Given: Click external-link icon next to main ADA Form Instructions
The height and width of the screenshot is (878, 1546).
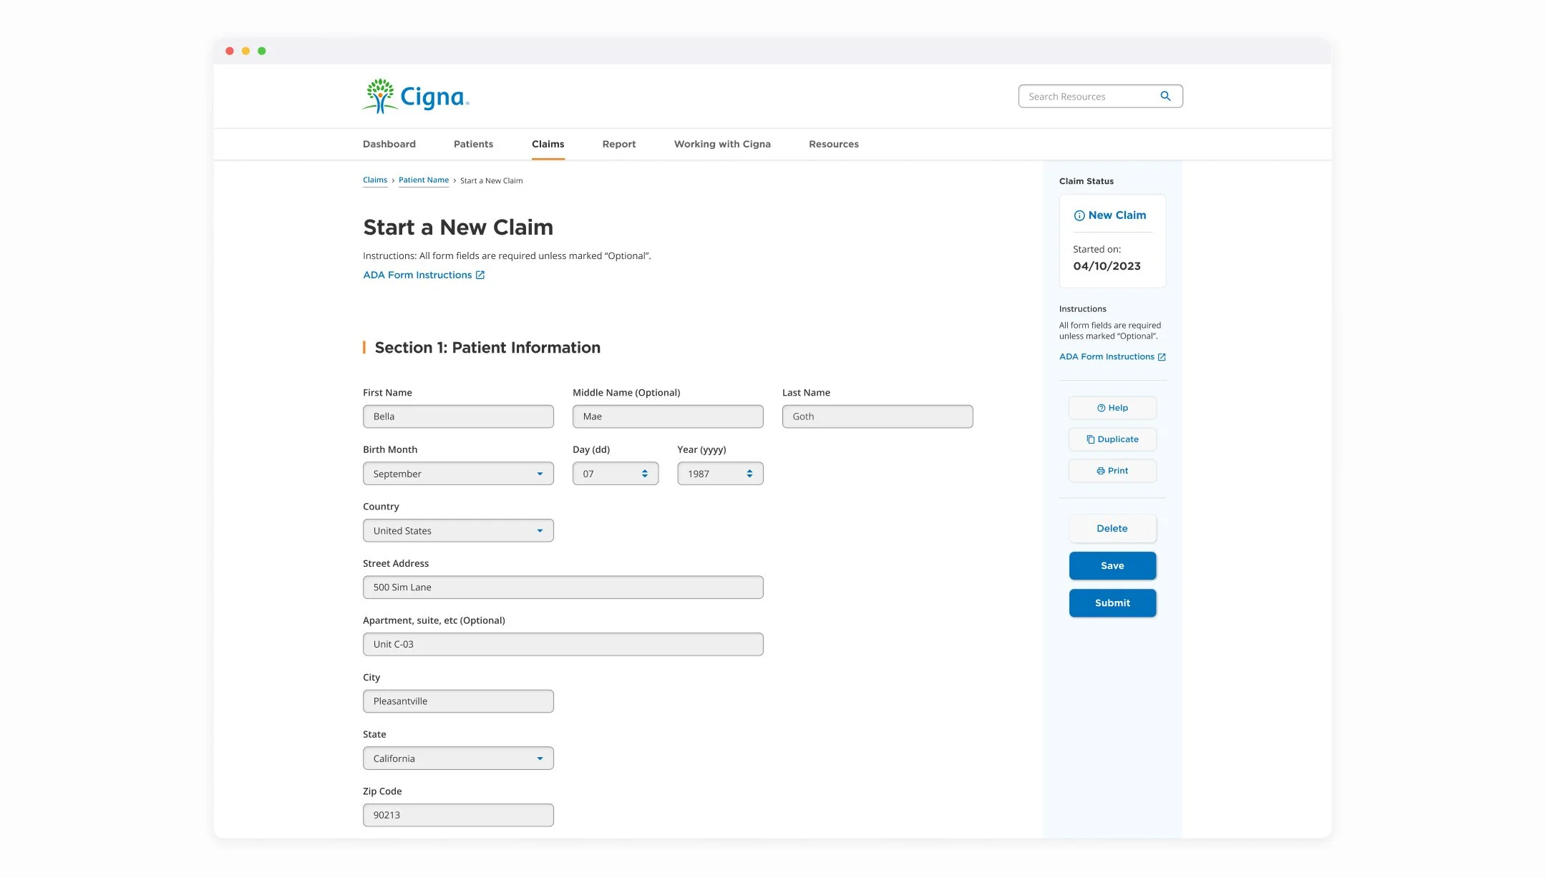Looking at the screenshot, I should pos(480,275).
